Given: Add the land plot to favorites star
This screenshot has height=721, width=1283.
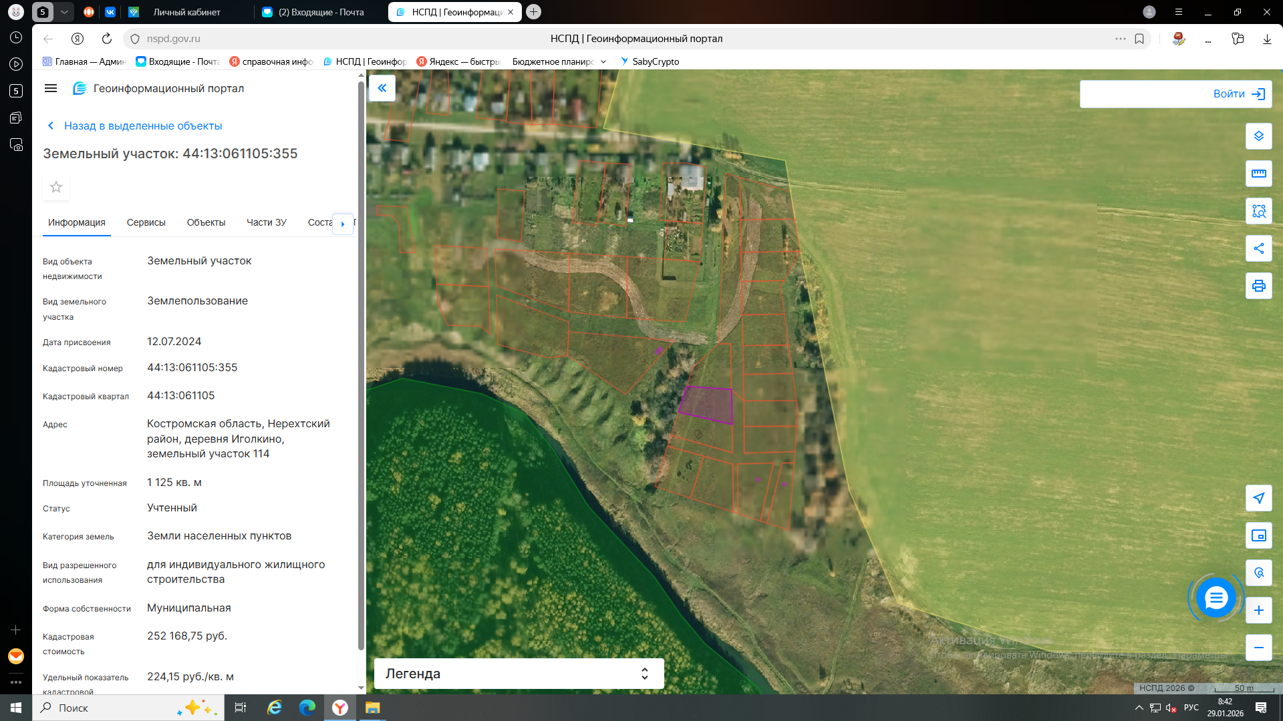Looking at the screenshot, I should (56, 187).
